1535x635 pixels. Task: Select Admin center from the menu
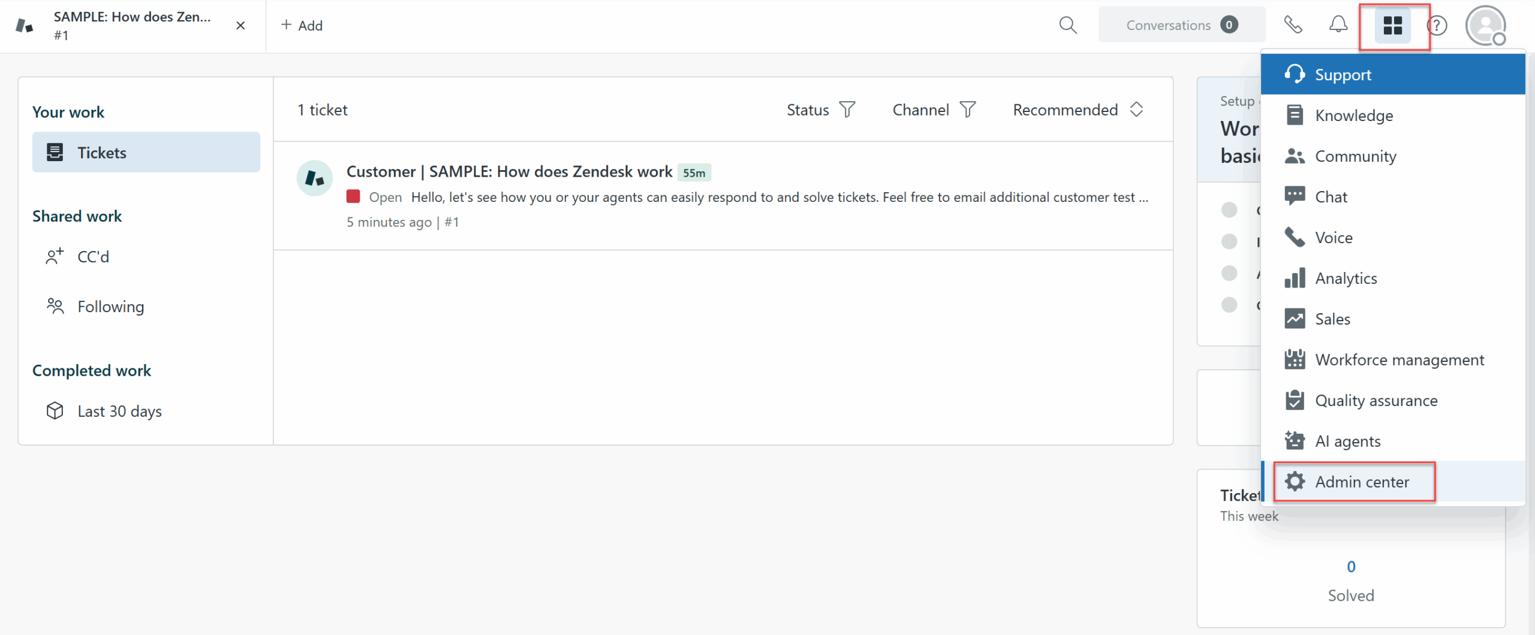1361,482
